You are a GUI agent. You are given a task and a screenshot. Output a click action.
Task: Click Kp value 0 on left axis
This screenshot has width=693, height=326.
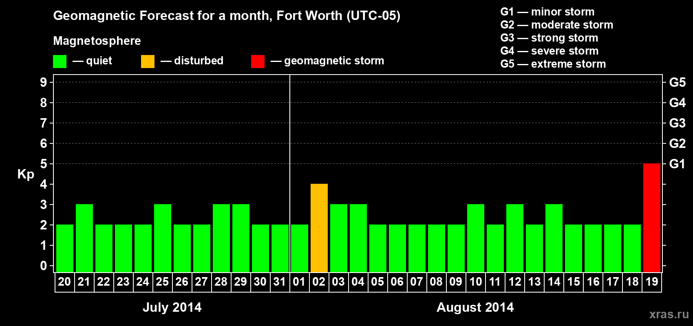point(44,266)
